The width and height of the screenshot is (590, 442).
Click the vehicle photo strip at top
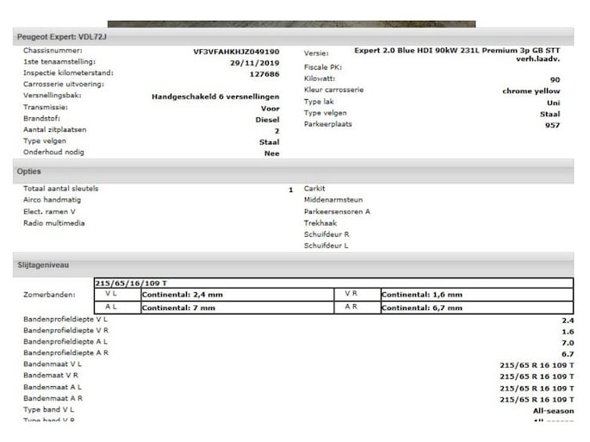pos(291,23)
